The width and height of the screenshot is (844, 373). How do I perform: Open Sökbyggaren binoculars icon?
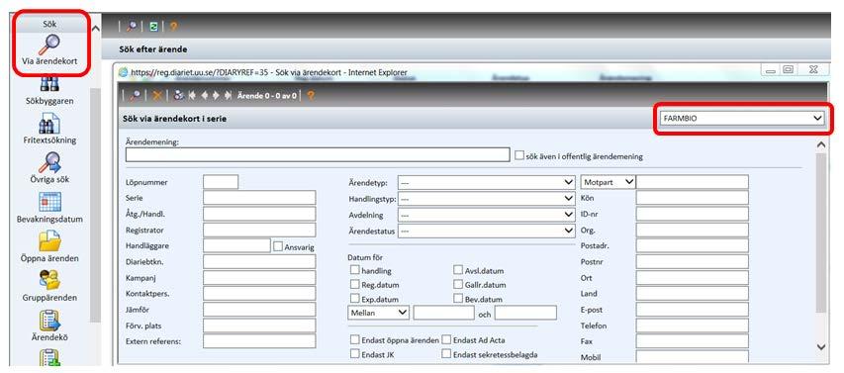pyautogui.click(x=49, y=84)
